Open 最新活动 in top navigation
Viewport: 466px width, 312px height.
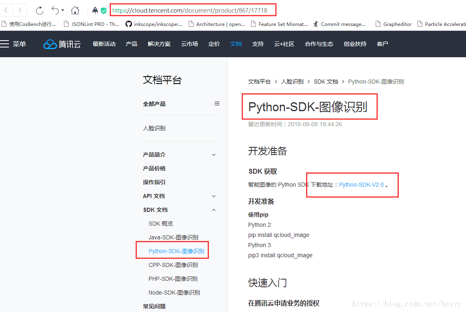coord(104,44)
